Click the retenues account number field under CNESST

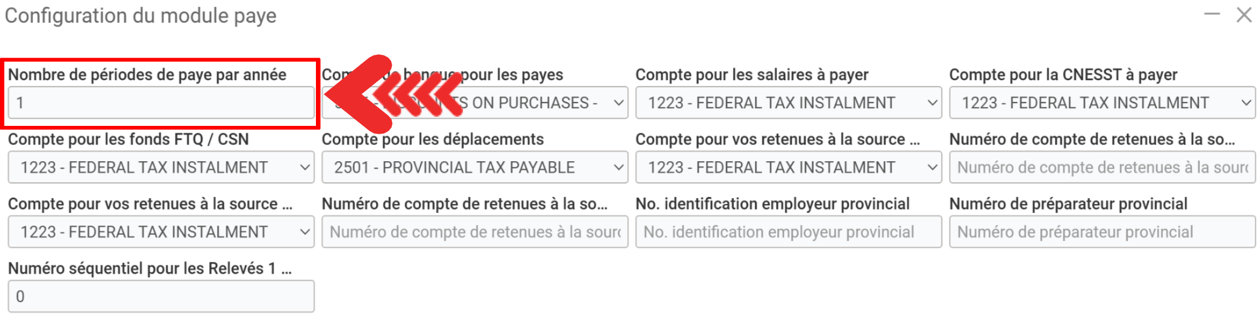tap(1102, 167)
